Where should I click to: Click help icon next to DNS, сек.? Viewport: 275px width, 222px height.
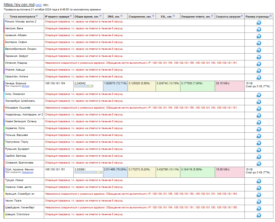[x=121, y=16]
